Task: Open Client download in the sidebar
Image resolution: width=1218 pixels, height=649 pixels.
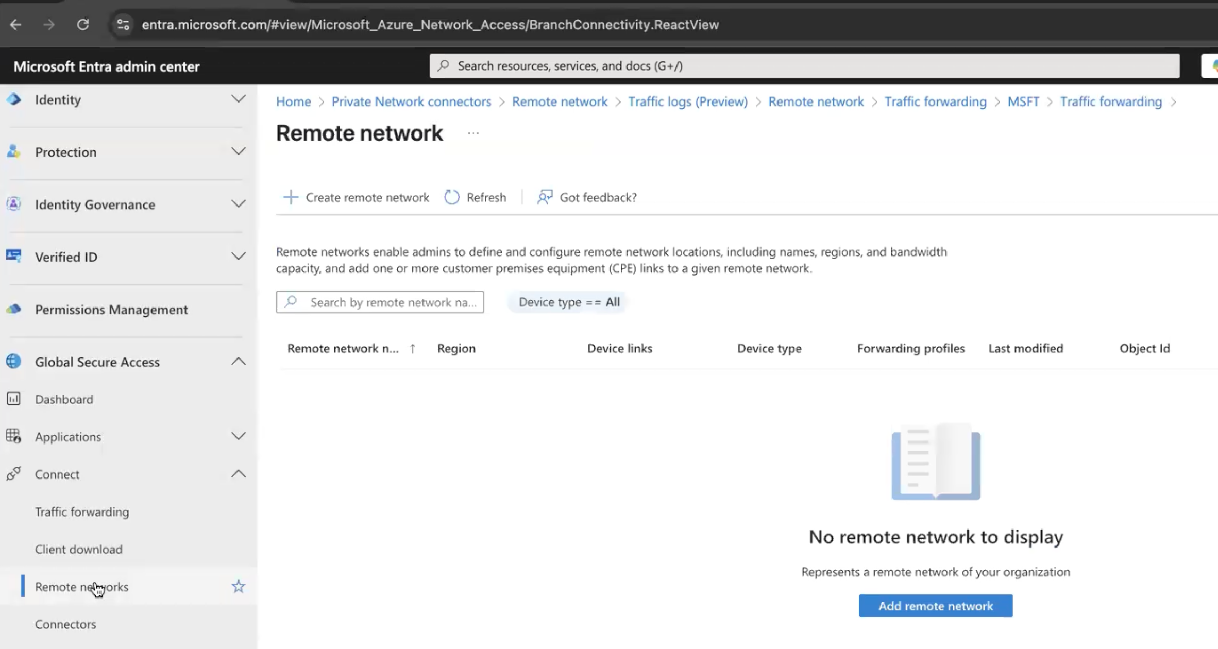Action: pyautogui.click(x=79, y=549)
